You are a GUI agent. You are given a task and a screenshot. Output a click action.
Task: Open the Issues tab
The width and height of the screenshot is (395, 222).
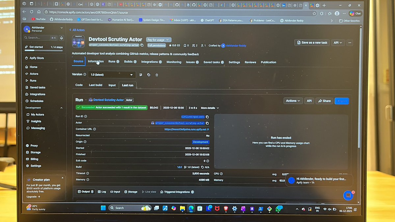point(192,62)
